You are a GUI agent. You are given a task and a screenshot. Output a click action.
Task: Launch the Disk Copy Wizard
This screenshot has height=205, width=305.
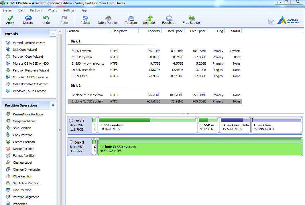tap(25, 50)
